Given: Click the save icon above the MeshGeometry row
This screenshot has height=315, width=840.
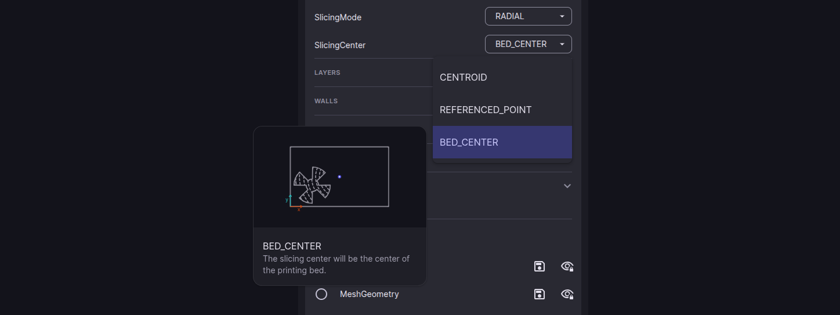Looking at the screenshot, I should point(540,266).
